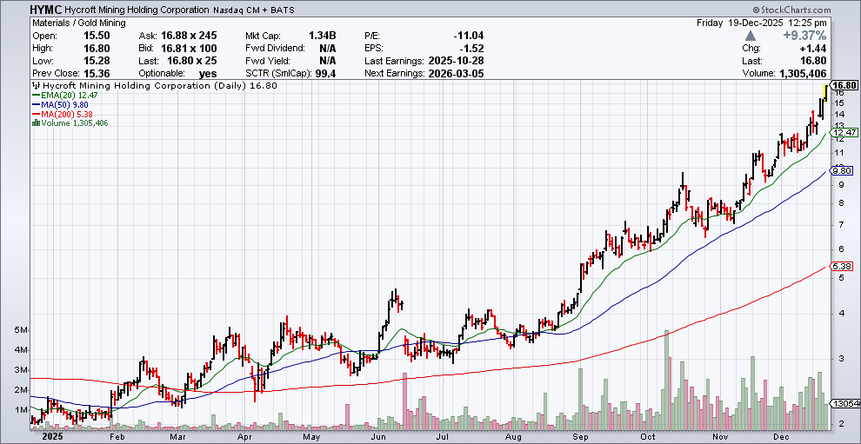Image resolution: width=861 pixels, height=444 pixels.
Task: Click the Ask quote 16.88 x 245
Action: coord(189,36)
